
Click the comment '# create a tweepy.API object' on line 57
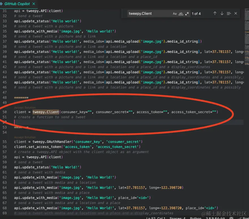pyautogui.click(x=81, y=152)
